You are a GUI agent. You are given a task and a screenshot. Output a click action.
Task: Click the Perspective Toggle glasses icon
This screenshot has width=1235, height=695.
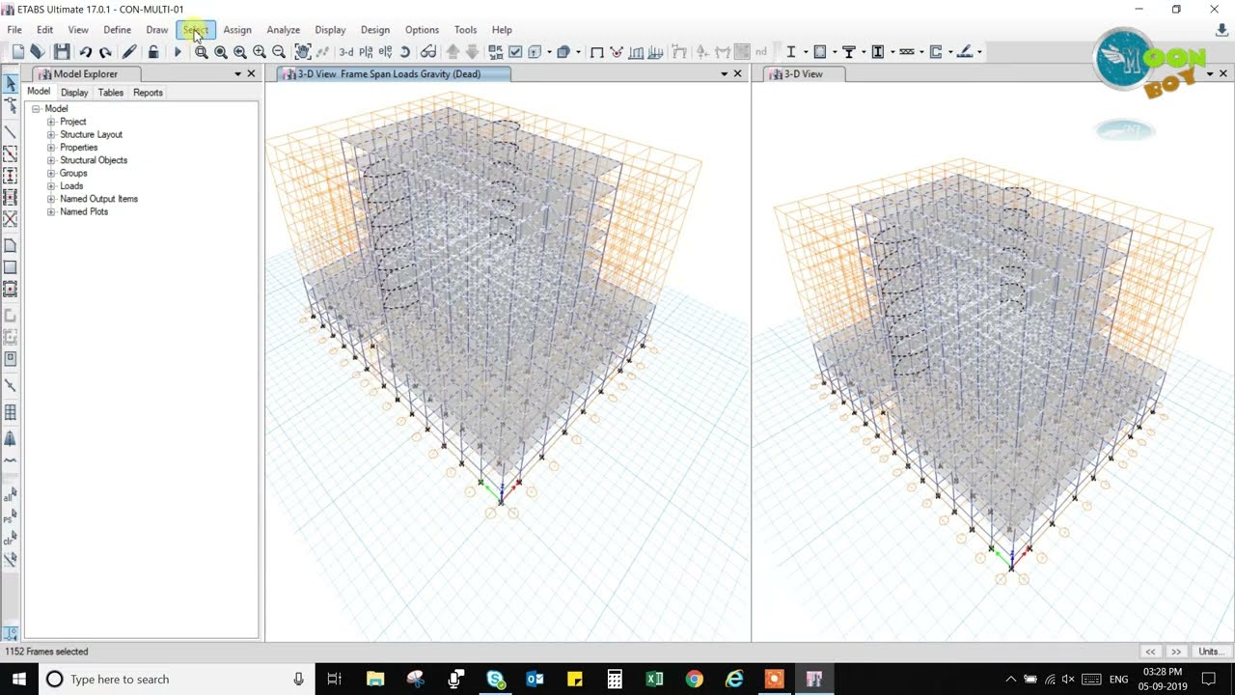428,52
